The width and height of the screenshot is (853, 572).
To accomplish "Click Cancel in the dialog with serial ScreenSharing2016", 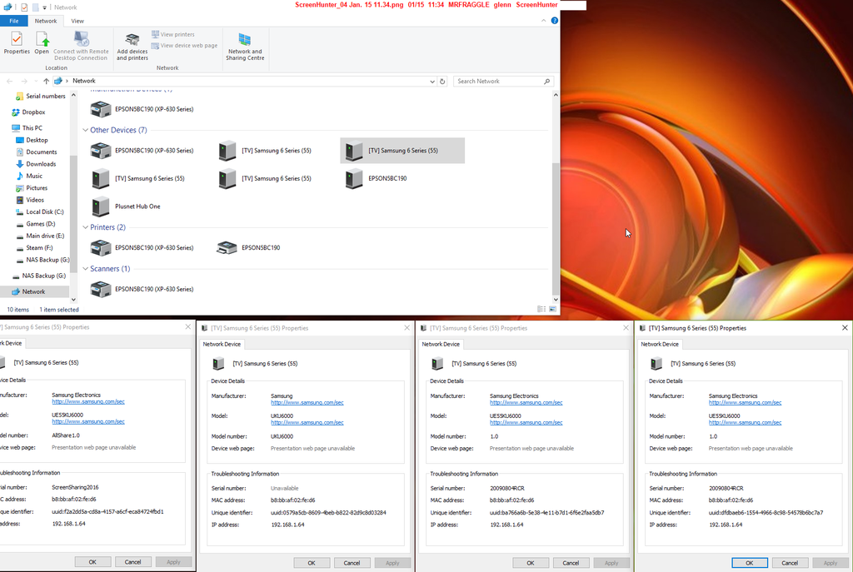I will pyautogui.click(x=132, y=562).
